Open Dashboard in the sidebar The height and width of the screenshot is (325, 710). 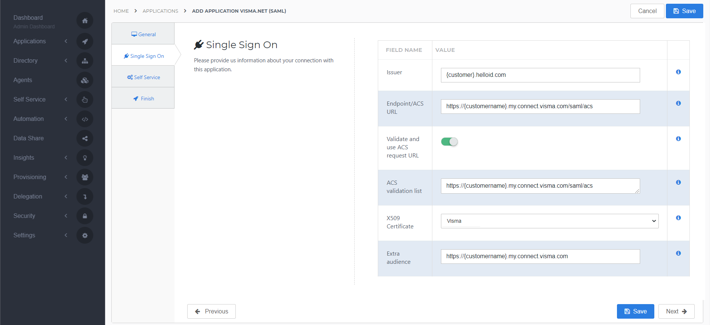pyautogui.click(x=28, y=18)
